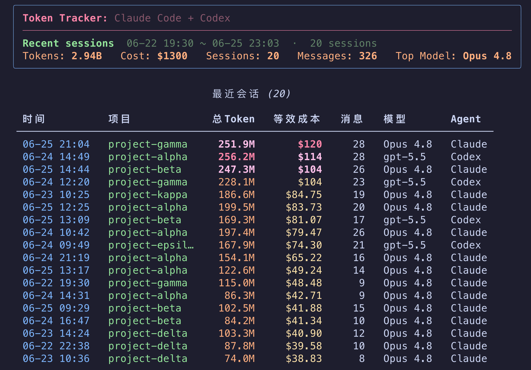Select the "$65.22" cost value
Viewport: 531px width, 370px height.
coord(304,258)
